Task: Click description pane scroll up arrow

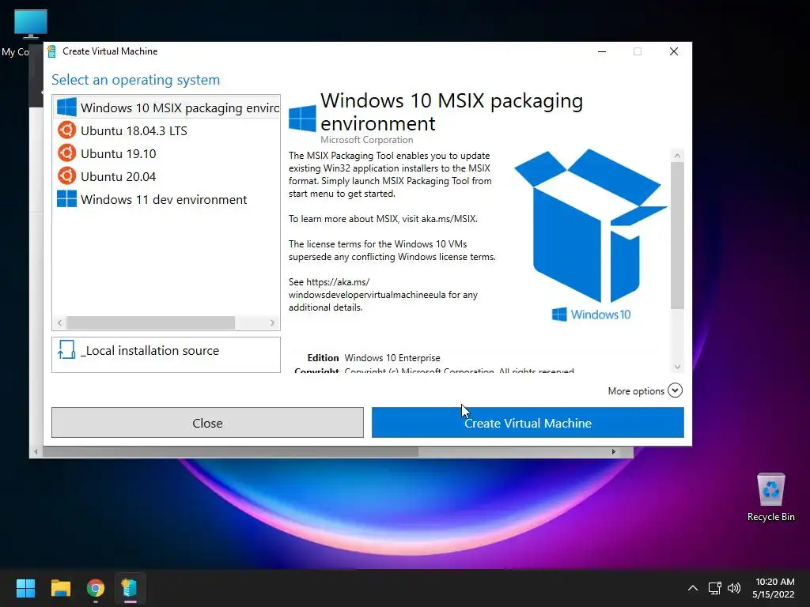Action: [x=677, y=155]
